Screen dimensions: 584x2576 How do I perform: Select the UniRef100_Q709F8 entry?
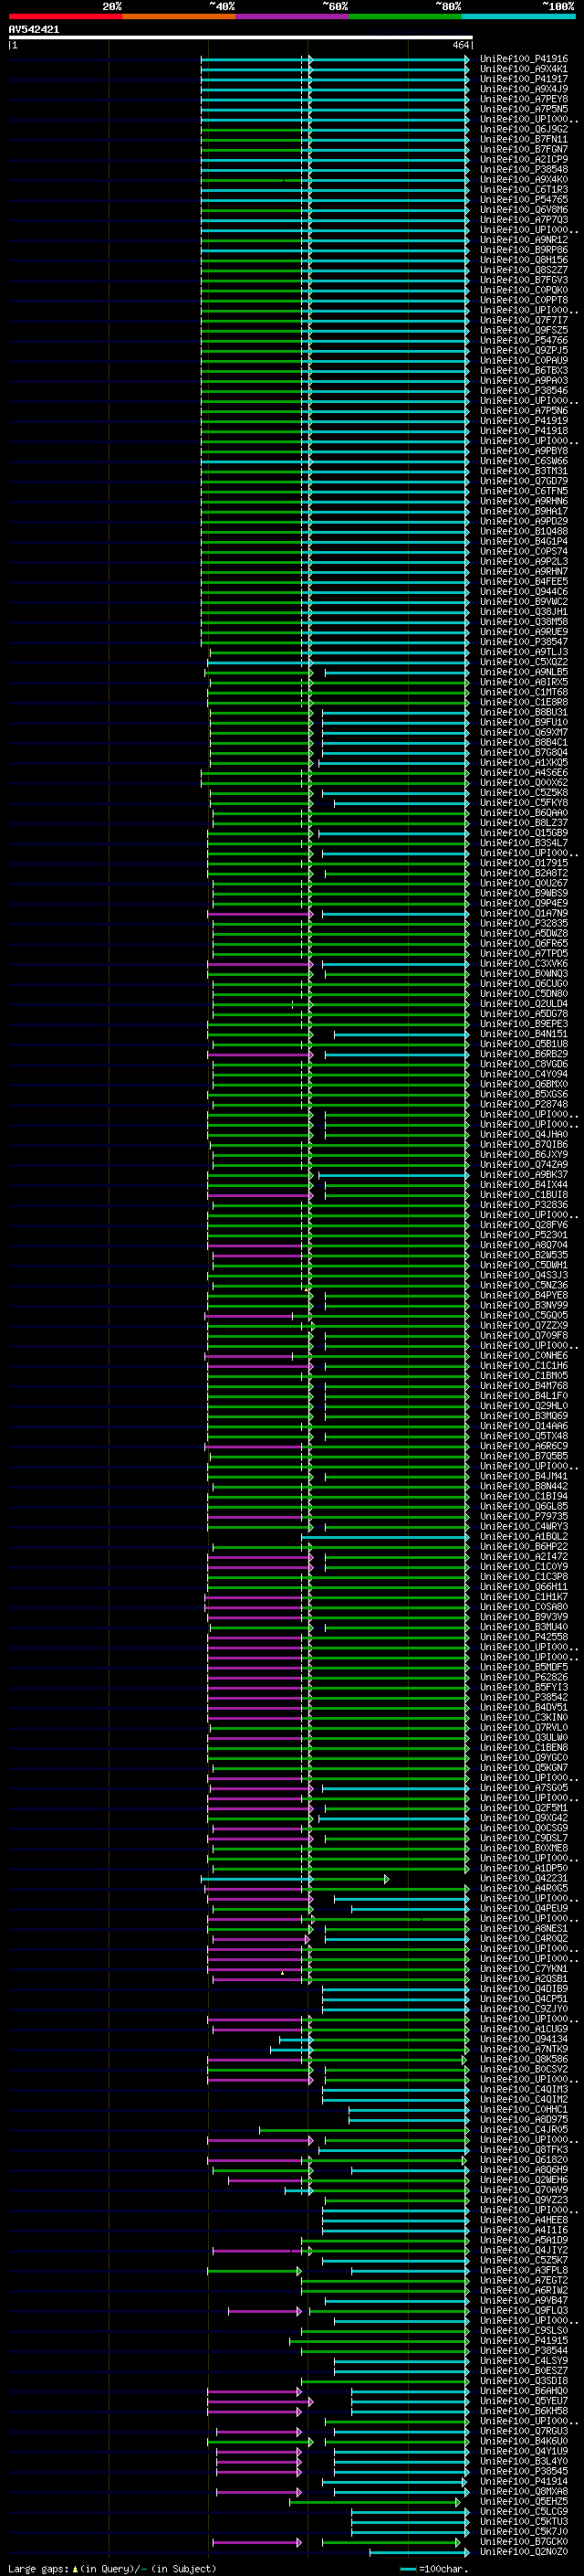524,1335
